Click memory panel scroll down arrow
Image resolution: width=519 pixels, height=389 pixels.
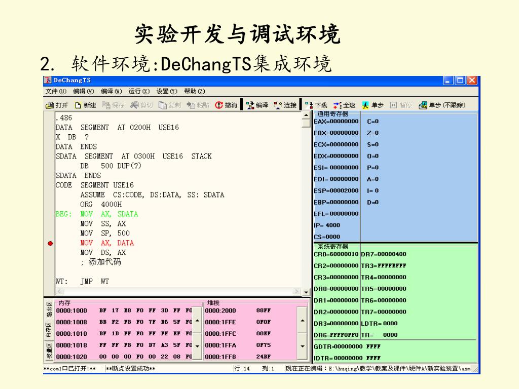(197, 346)
